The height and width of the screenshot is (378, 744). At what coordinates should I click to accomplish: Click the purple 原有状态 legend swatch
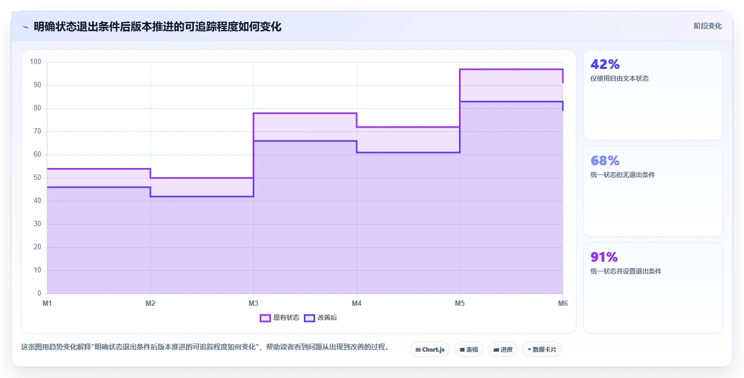(265, 318)
